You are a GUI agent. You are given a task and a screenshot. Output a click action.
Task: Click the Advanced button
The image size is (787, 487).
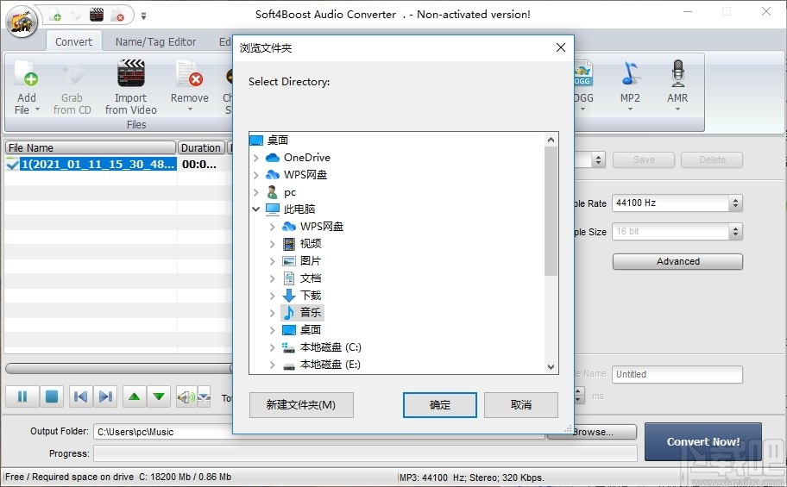677,261
